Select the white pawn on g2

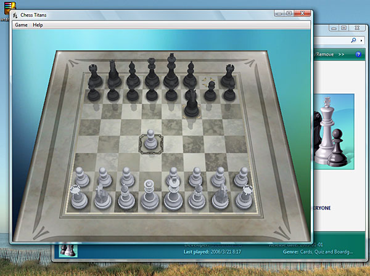click(218, 177)
